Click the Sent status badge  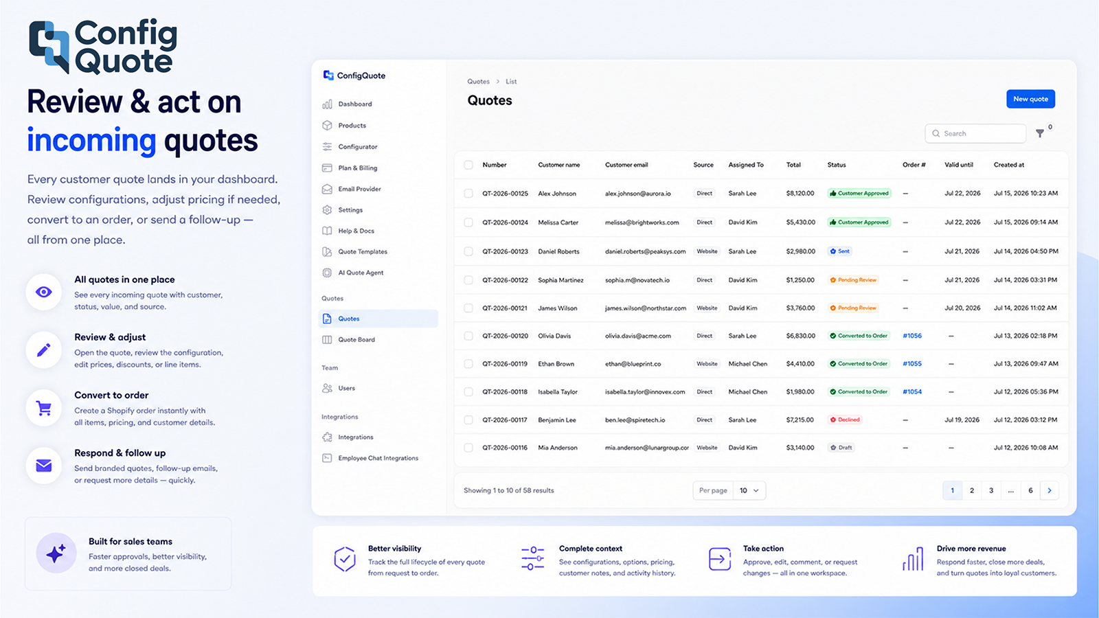[x=840, y=251]
